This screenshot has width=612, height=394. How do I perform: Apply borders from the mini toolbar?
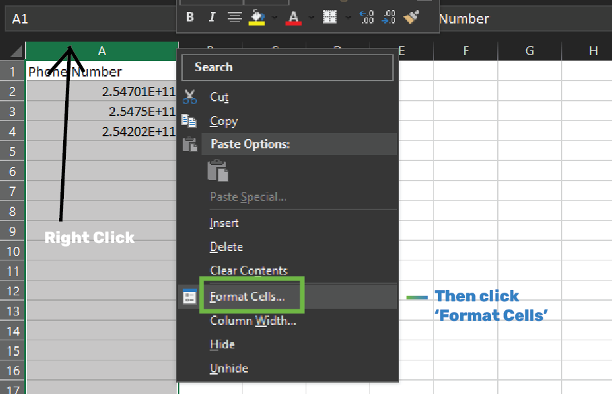click(330, 17)
